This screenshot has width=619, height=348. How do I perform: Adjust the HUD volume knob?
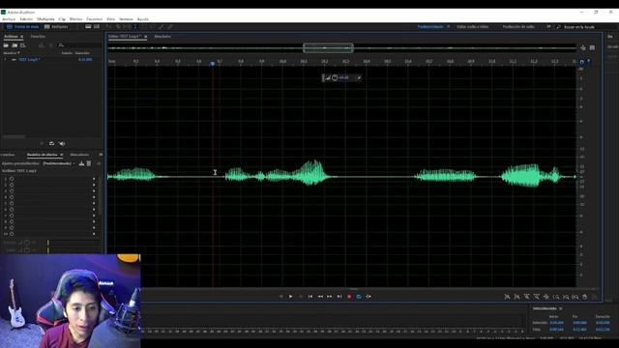335,77
